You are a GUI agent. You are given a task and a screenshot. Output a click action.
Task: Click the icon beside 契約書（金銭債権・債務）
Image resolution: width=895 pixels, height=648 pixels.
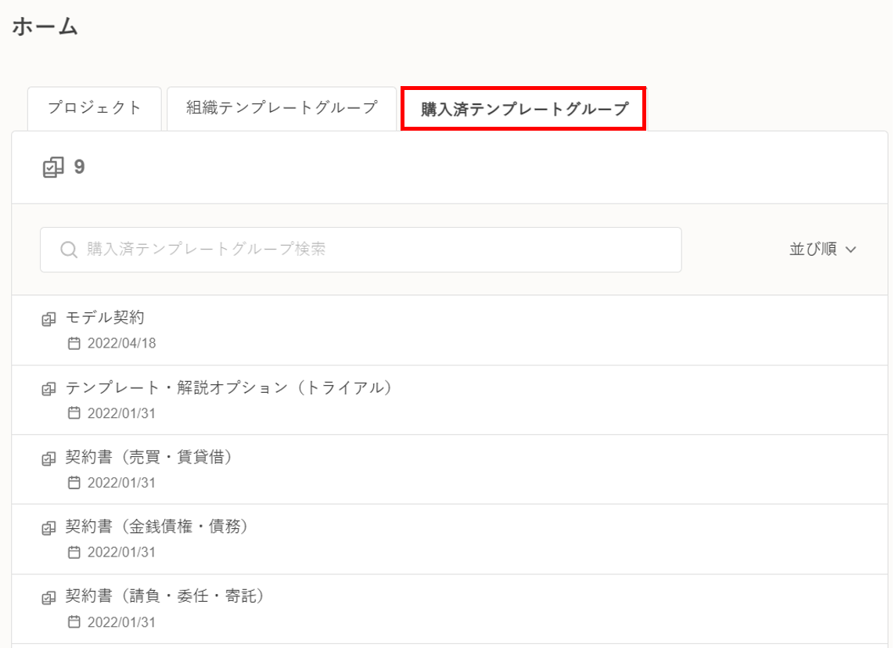pyautogui.click(x=49, y=528)
